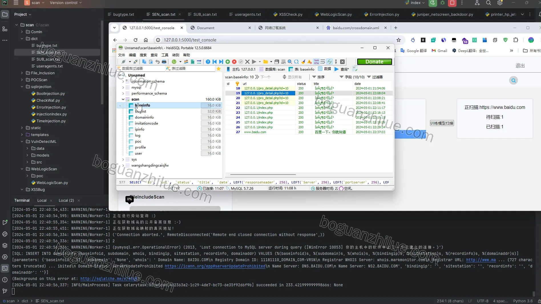Toggle the 显示所有 show-all rows option
This screenshot has width=541, height=304.
(292, 77)
